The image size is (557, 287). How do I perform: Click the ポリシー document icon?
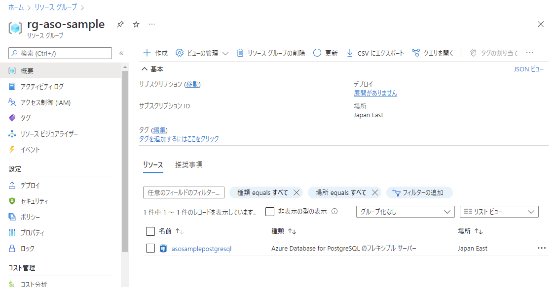[x=12, y=217]
